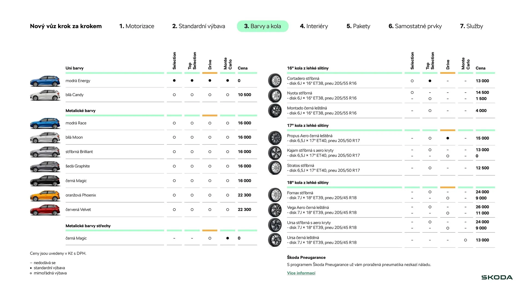Click the červená Velvet car image
Image resolution: width=525 pixels, height=295 pixels.
(x=45, y=210)
